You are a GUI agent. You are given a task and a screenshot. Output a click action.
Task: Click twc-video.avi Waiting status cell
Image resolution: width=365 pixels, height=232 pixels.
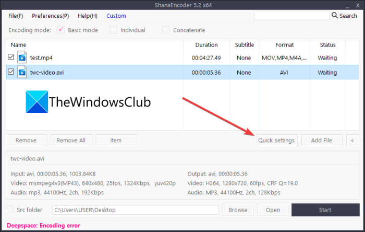coord(327,73)
